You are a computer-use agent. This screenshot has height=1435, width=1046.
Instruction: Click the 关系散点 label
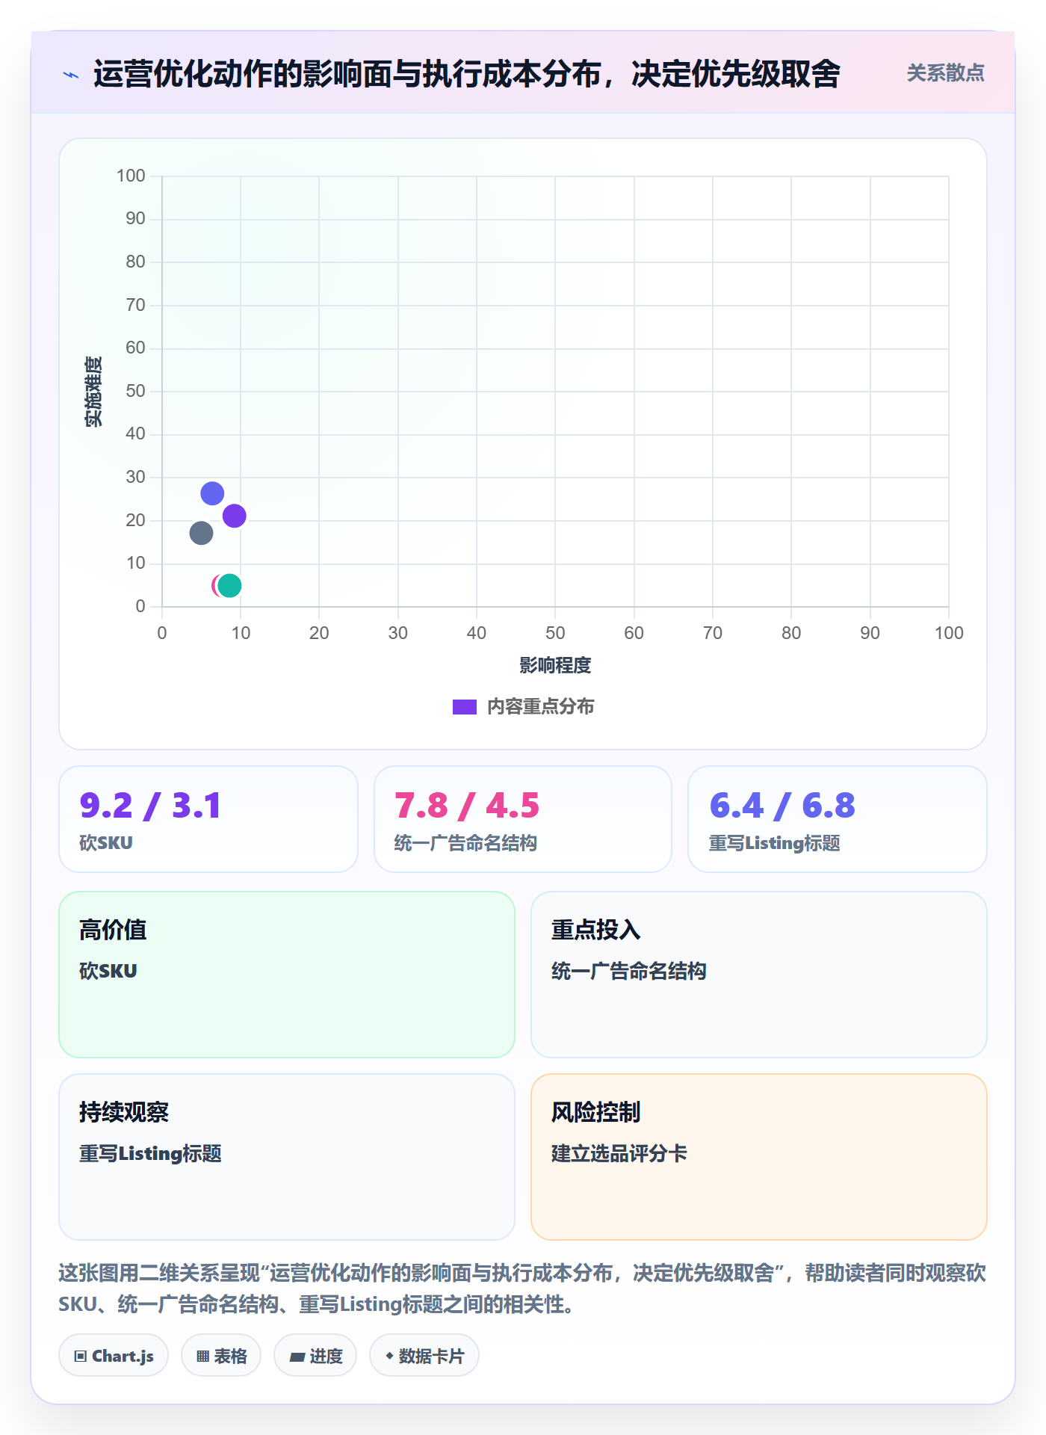click(x=945, y=73)
